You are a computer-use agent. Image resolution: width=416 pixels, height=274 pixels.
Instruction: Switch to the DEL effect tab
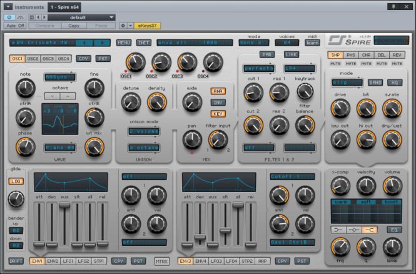[382, 55]
